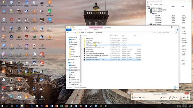
Task: Sort files by Size column
Action: [x=135, y=36]
